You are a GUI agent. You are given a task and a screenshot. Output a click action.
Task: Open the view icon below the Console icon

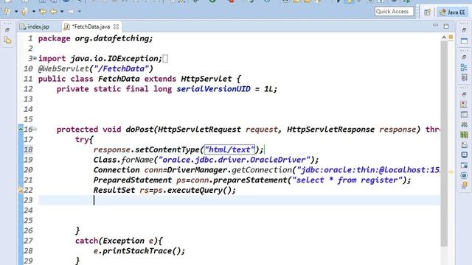[464, 165]
